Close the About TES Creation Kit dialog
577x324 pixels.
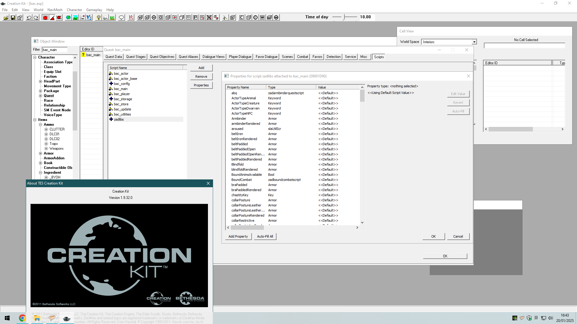click(208, 183)
